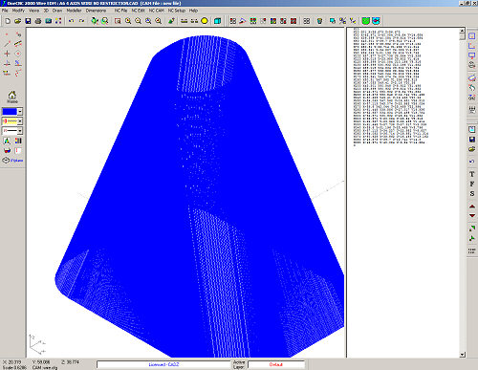This screenshot has width=478, height=370.
Task: Toggle the text T icon in the right panel
Action: [472, 174]
